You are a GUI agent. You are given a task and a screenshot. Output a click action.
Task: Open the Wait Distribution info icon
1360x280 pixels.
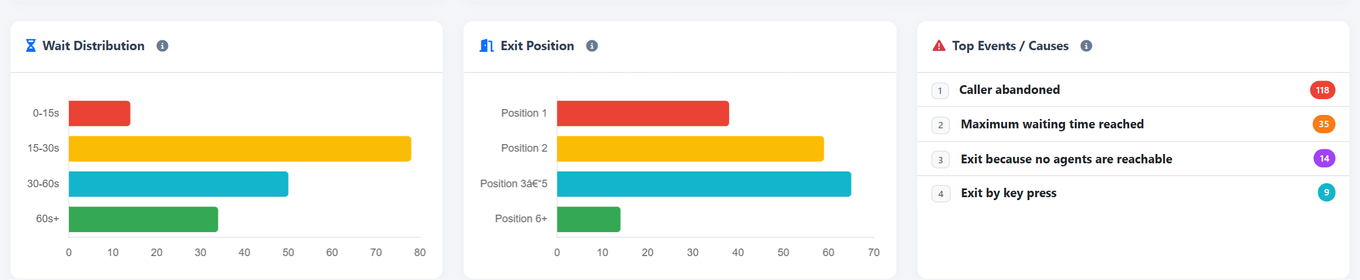click(162, 46)
